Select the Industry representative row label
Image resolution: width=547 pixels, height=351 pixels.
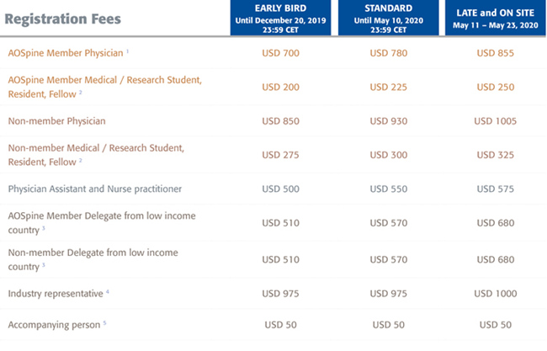tap(56, 294)
